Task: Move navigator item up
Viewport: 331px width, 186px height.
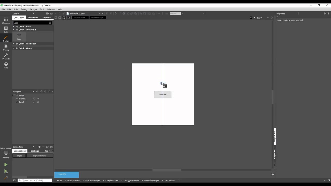Action: click(49, 91)
